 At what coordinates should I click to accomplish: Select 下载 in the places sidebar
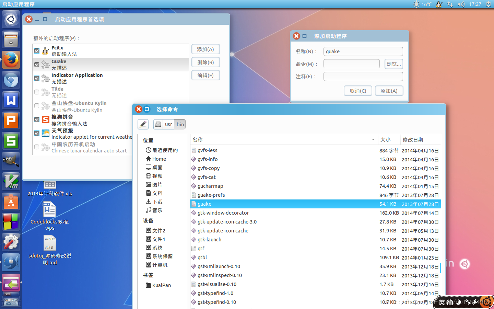click(154, 202)
